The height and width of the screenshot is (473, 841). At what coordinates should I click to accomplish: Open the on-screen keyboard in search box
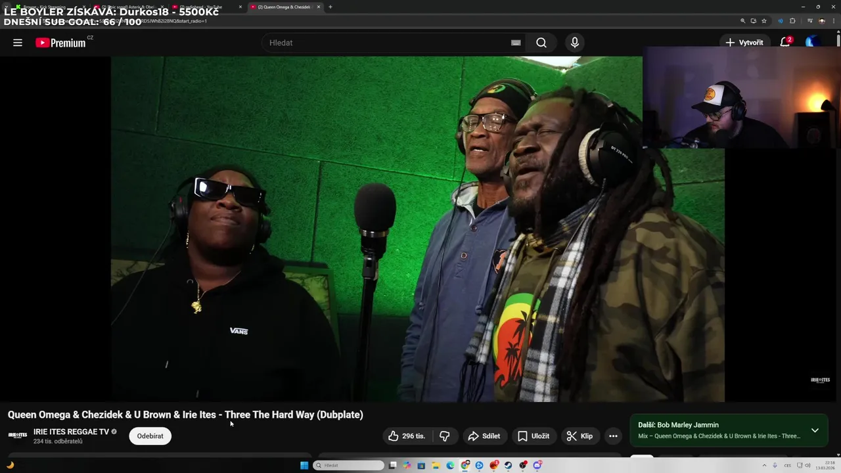pos(516,43)
